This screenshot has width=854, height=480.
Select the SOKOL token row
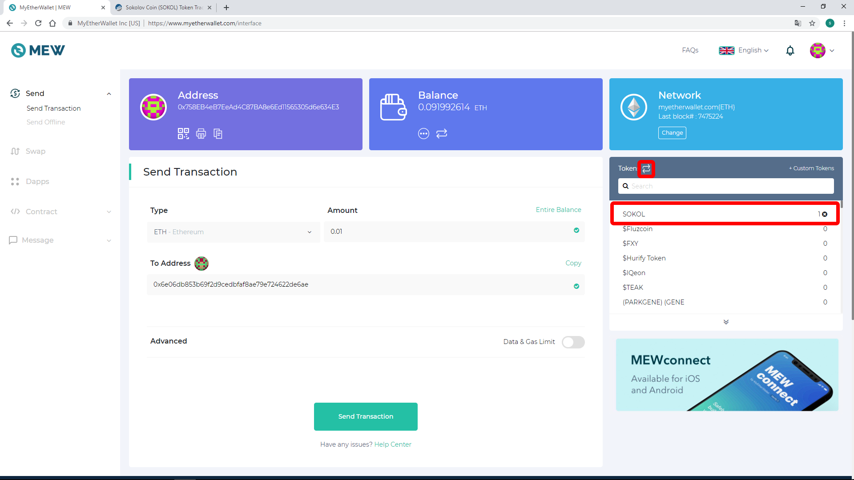[x=725, y=214]
